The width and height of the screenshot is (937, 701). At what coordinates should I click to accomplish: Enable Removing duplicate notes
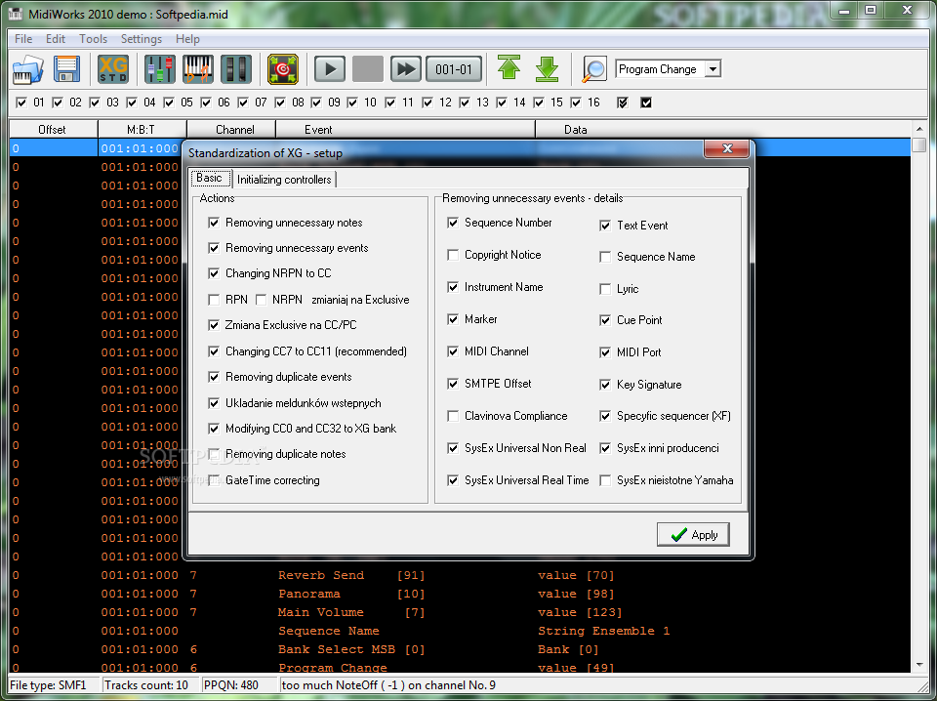[214, 454]
